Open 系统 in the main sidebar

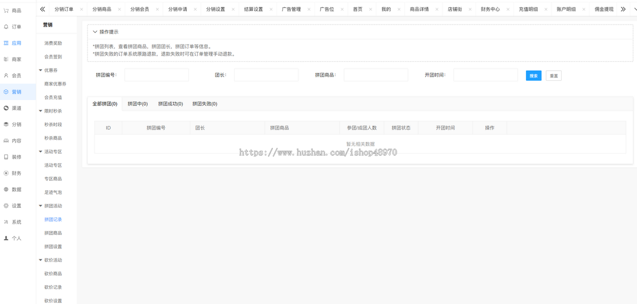point(16,222)
